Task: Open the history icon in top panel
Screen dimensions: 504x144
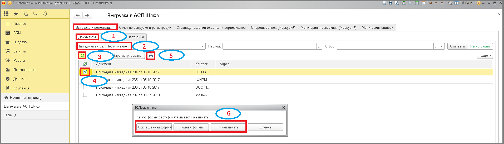Action: tap(26, 14)
